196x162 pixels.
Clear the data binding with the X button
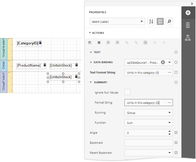pos(163,62)
